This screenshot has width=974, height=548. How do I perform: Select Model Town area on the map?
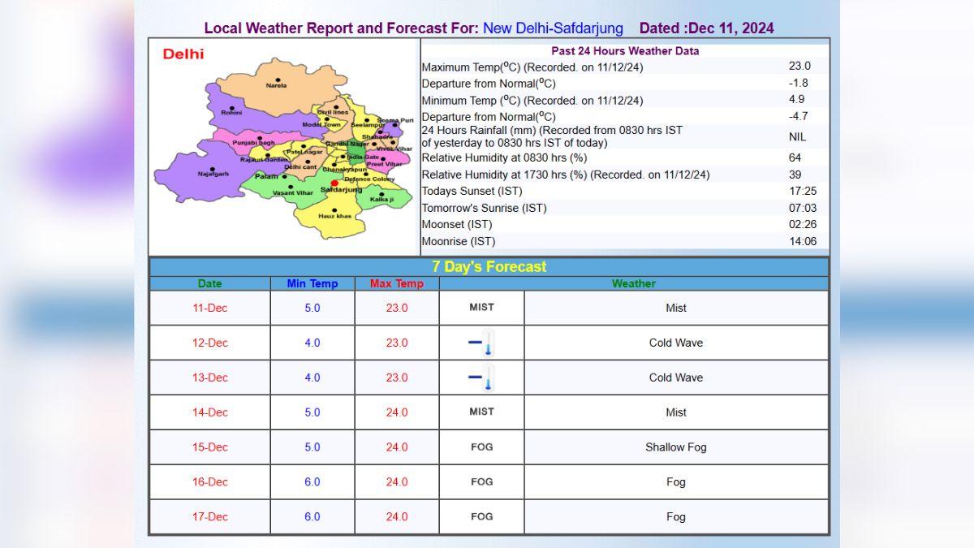(x=321, y=125)
